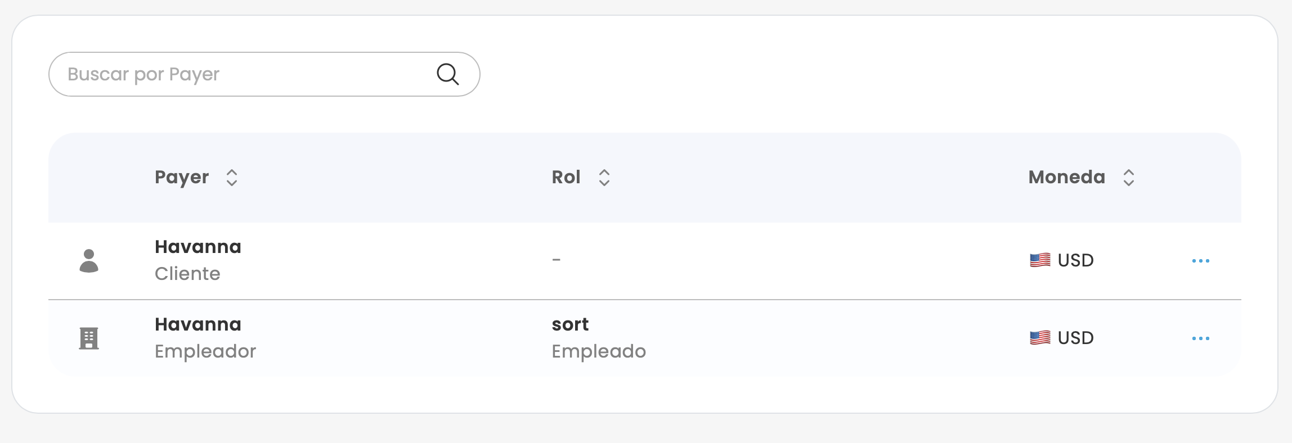Click the person icon for Havanna Cliente
This screenshot has height=443, width=1292.
[x=89, y=261]
